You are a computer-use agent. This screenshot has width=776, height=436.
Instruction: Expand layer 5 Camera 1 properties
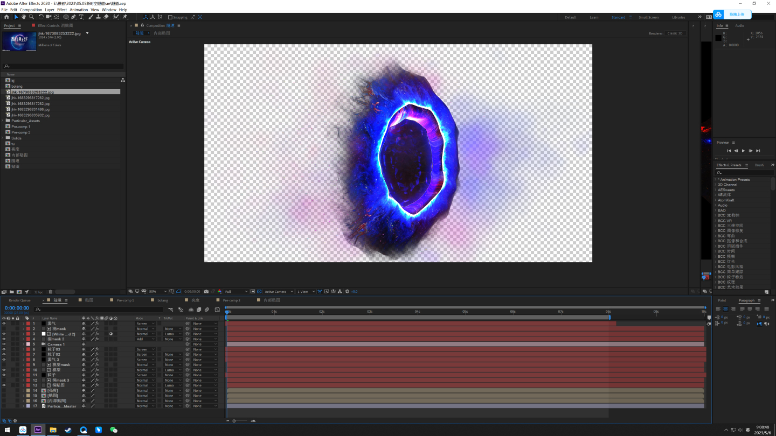[23, 344]
